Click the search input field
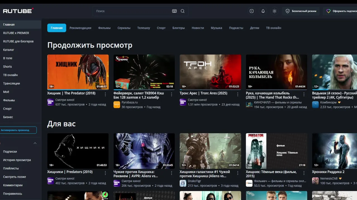357x200 pixels. (133, 11)
